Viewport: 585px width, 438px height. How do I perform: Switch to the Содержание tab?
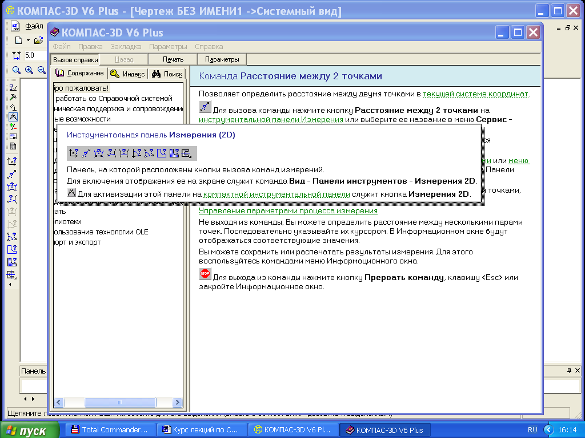(x=80, y=73)
